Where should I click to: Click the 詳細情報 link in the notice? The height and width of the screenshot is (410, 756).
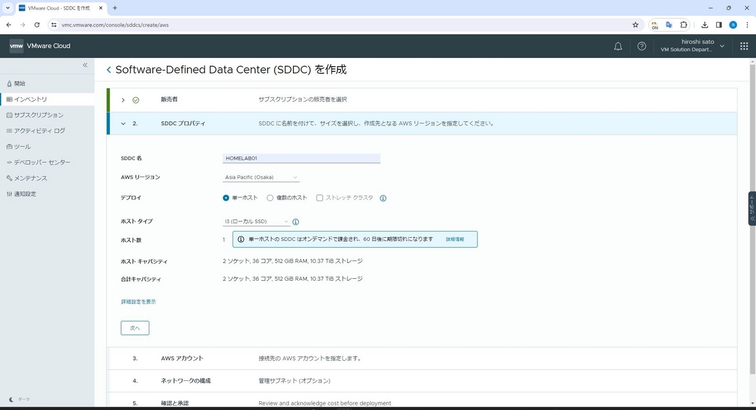[455, 240]
